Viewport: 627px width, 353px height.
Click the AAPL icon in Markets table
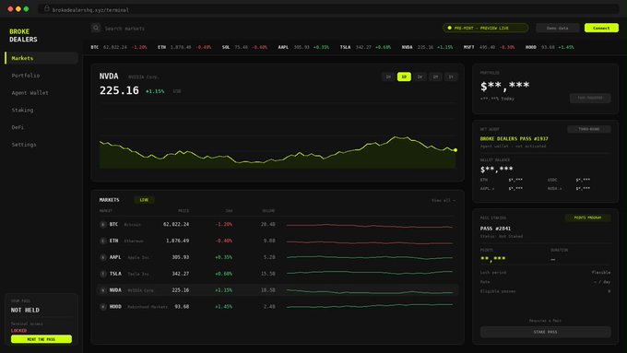[102, 257]
